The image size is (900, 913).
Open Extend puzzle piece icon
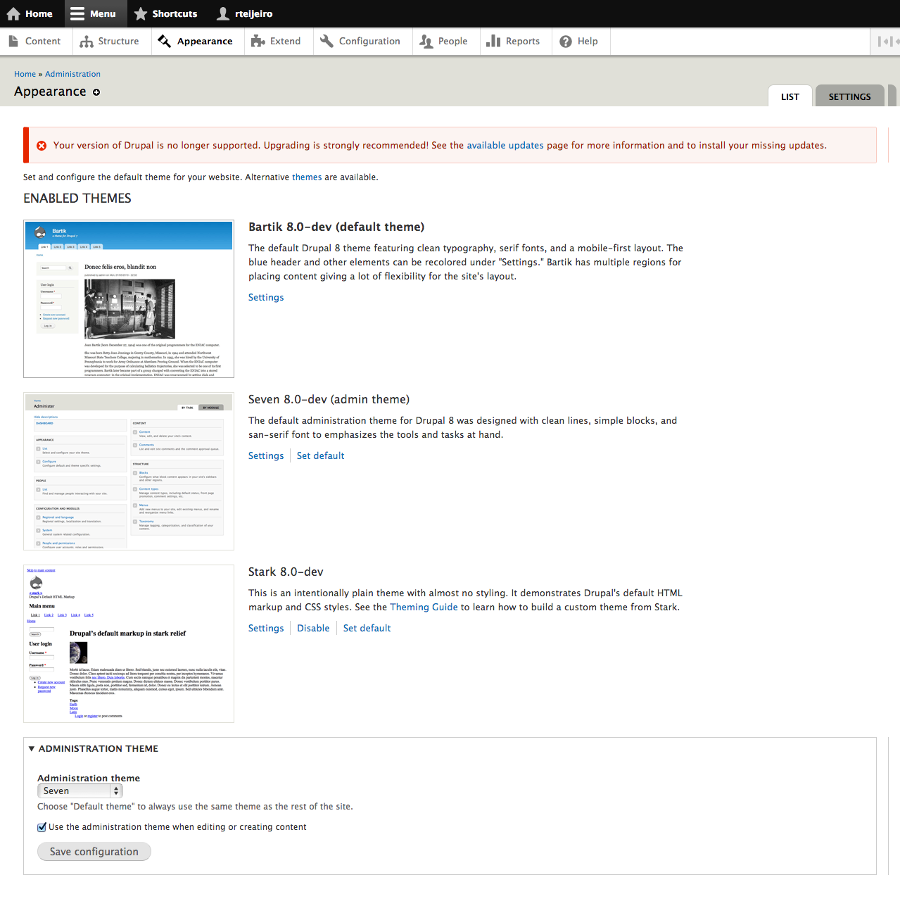tap(258, 42)
